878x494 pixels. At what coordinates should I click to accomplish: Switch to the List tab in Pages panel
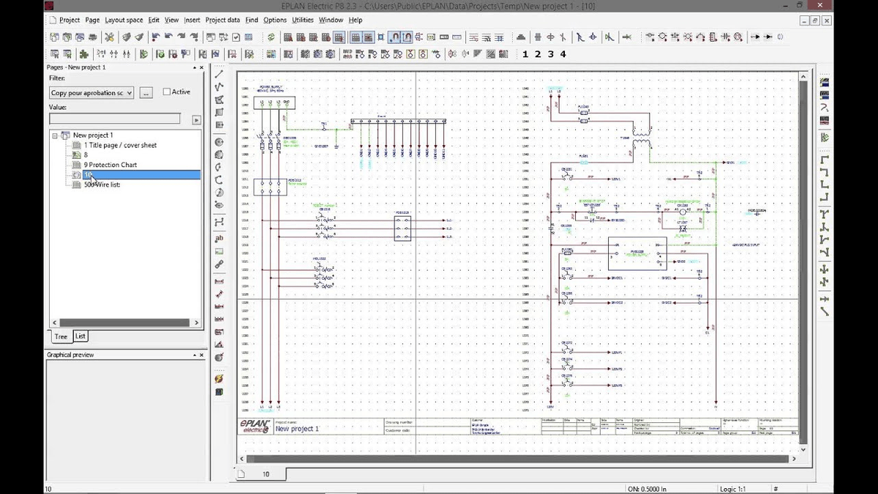click(x=80, y=336)
